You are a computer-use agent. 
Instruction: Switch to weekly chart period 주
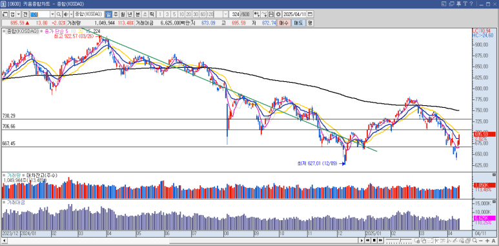pos(116,14)
